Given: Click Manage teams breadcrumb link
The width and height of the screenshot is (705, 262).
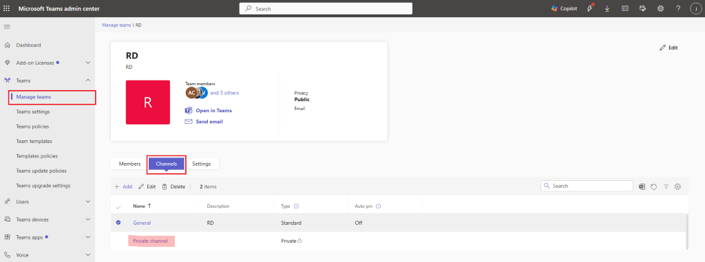Looking at the screenshot, I should [x=116, y=25].
